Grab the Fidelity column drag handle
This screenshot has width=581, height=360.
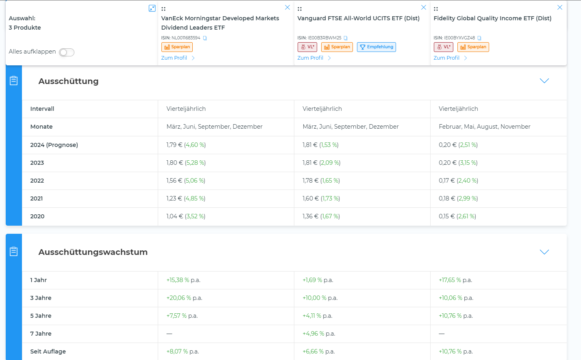436,9
